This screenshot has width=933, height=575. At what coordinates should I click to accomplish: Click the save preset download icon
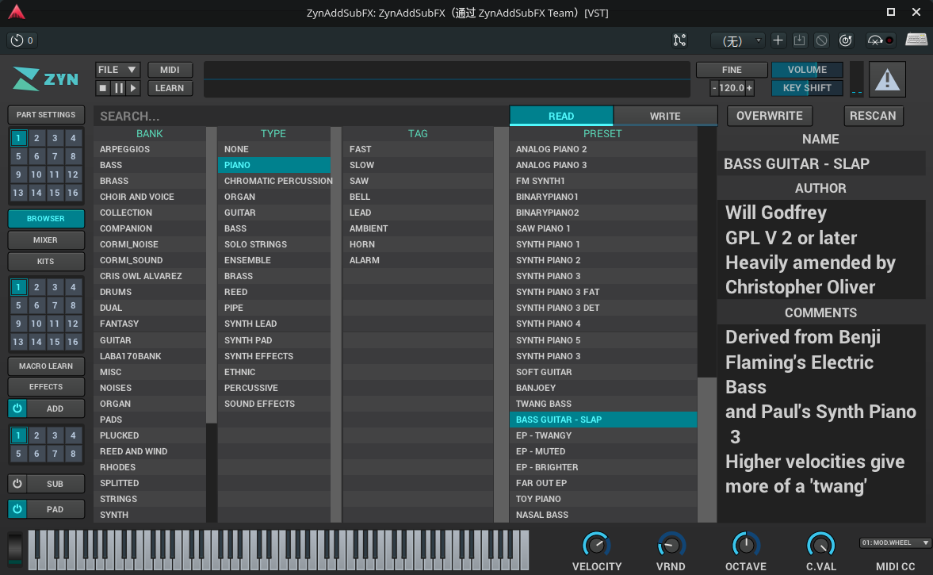pos(799,40)
